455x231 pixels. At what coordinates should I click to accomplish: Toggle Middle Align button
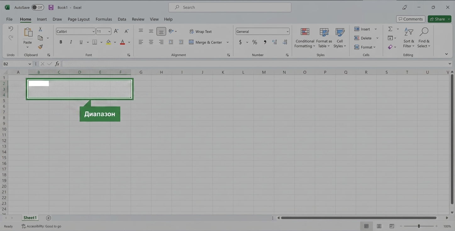[151, 31]
